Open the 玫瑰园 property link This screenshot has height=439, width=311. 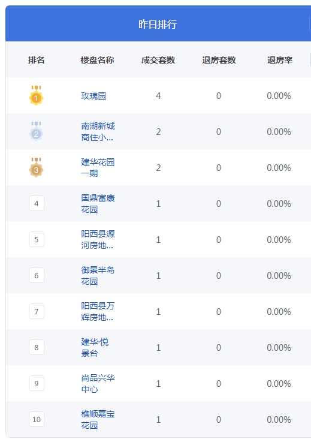[93, 96]
